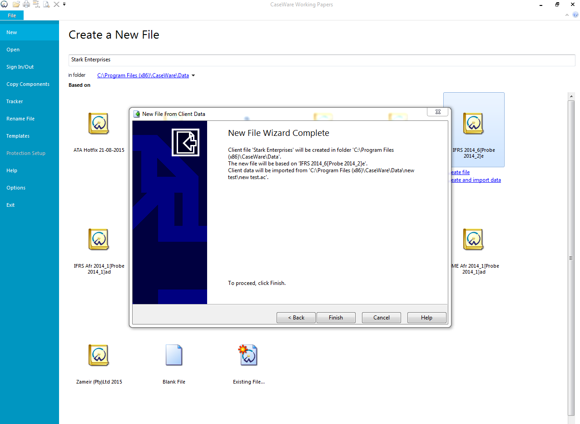Collapse the ribbon with the grey chevron
Viewport: 580px width, 424px height.
[x=567, y=15]
